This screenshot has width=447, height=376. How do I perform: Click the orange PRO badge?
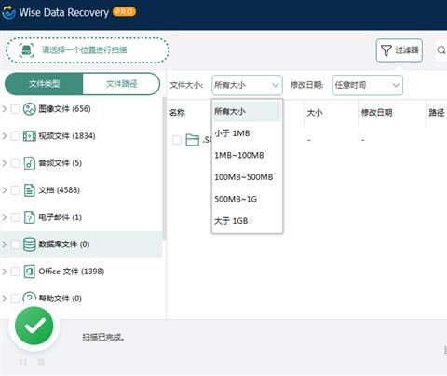[124, 11]
